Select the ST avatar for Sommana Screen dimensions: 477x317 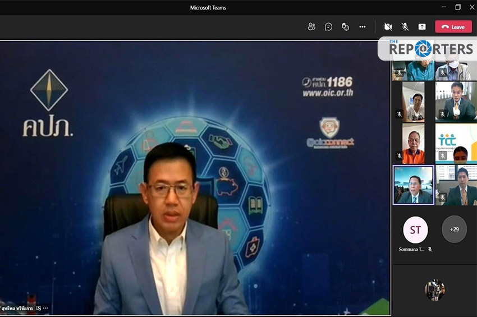tap(415, 230)
